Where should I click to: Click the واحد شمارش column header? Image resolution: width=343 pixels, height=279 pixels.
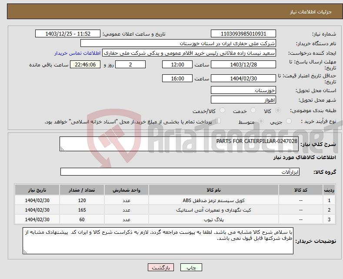point(127,190)
